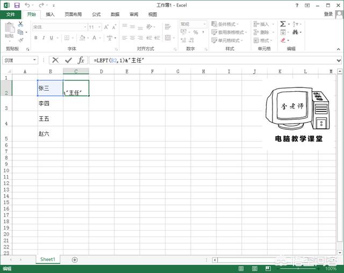Confirm formula with the checkmark button
The width and height of the screenshot is (344, 273).
68,61
